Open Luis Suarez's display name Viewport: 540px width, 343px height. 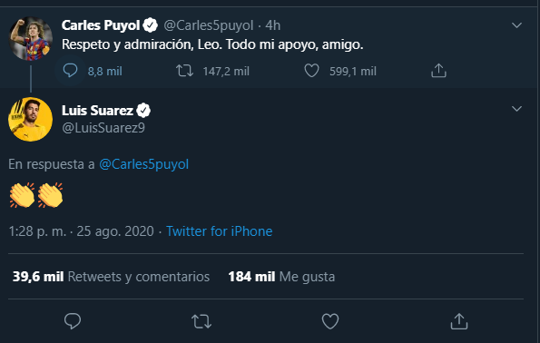[97, 111]
